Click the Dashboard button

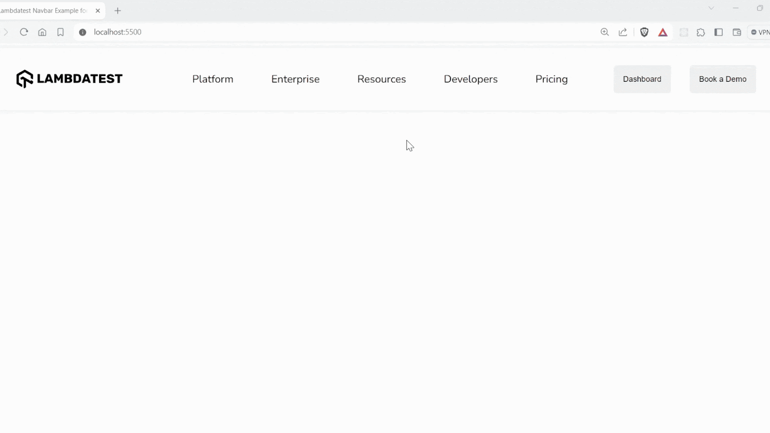642,79
